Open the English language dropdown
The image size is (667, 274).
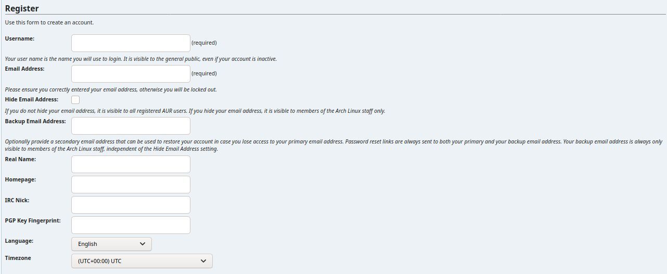(x=111, y=244)
